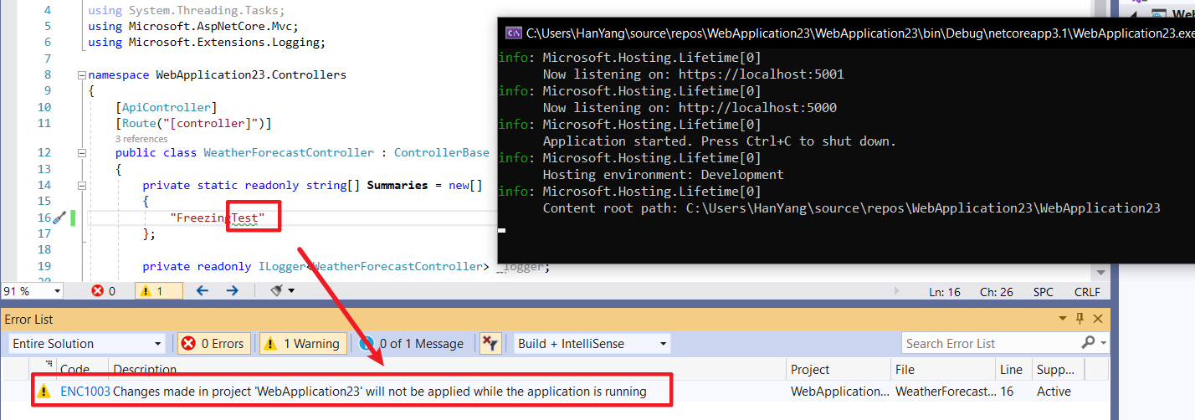Click the screwdriver quick actions icon on line 16

(59, 218)
